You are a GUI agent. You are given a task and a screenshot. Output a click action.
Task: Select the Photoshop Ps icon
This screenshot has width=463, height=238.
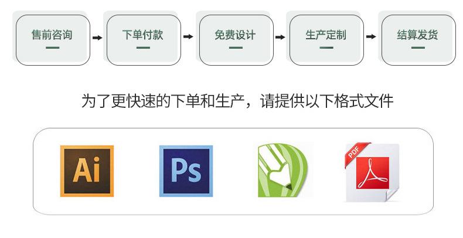click(186, 171)
